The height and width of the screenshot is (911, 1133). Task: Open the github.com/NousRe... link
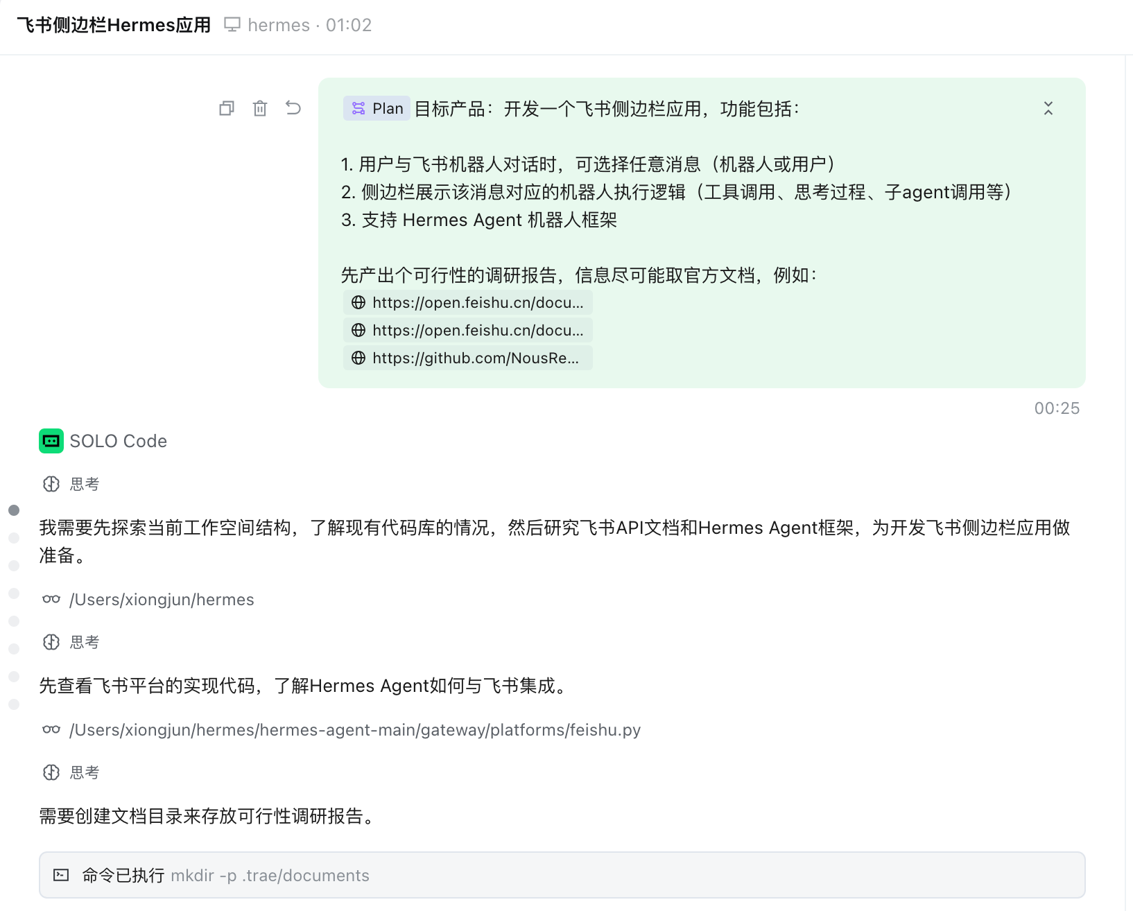pos(468,358)
